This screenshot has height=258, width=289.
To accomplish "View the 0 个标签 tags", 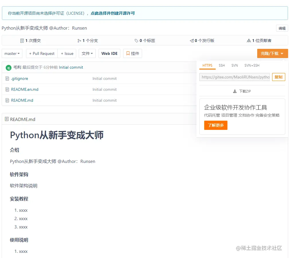I will click(145, 41).
